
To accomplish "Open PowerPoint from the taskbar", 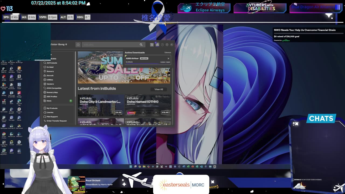I will tap(193, 167).
